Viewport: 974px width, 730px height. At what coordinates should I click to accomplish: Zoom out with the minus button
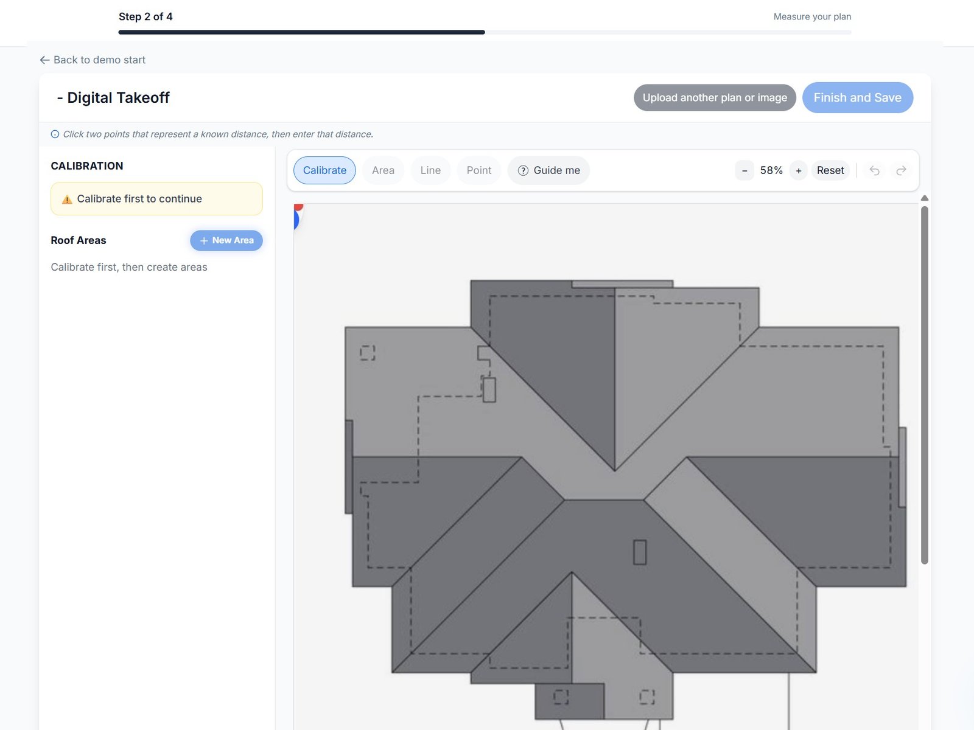(x=745, y=170)
